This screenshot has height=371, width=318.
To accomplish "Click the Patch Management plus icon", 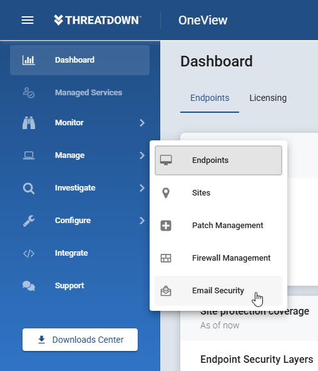I will pyautogui.click(x=166, y=226).
